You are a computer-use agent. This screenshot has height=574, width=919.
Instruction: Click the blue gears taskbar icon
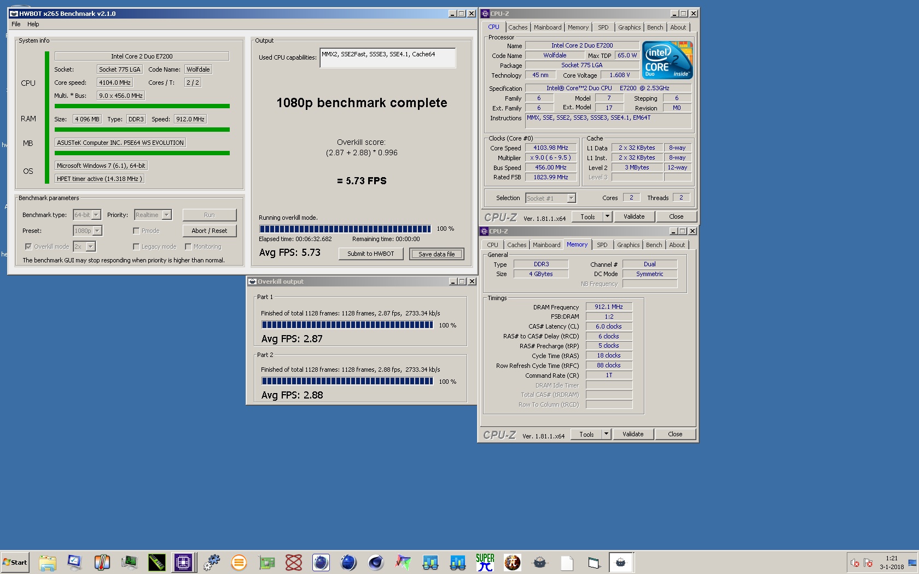(211, 563)
